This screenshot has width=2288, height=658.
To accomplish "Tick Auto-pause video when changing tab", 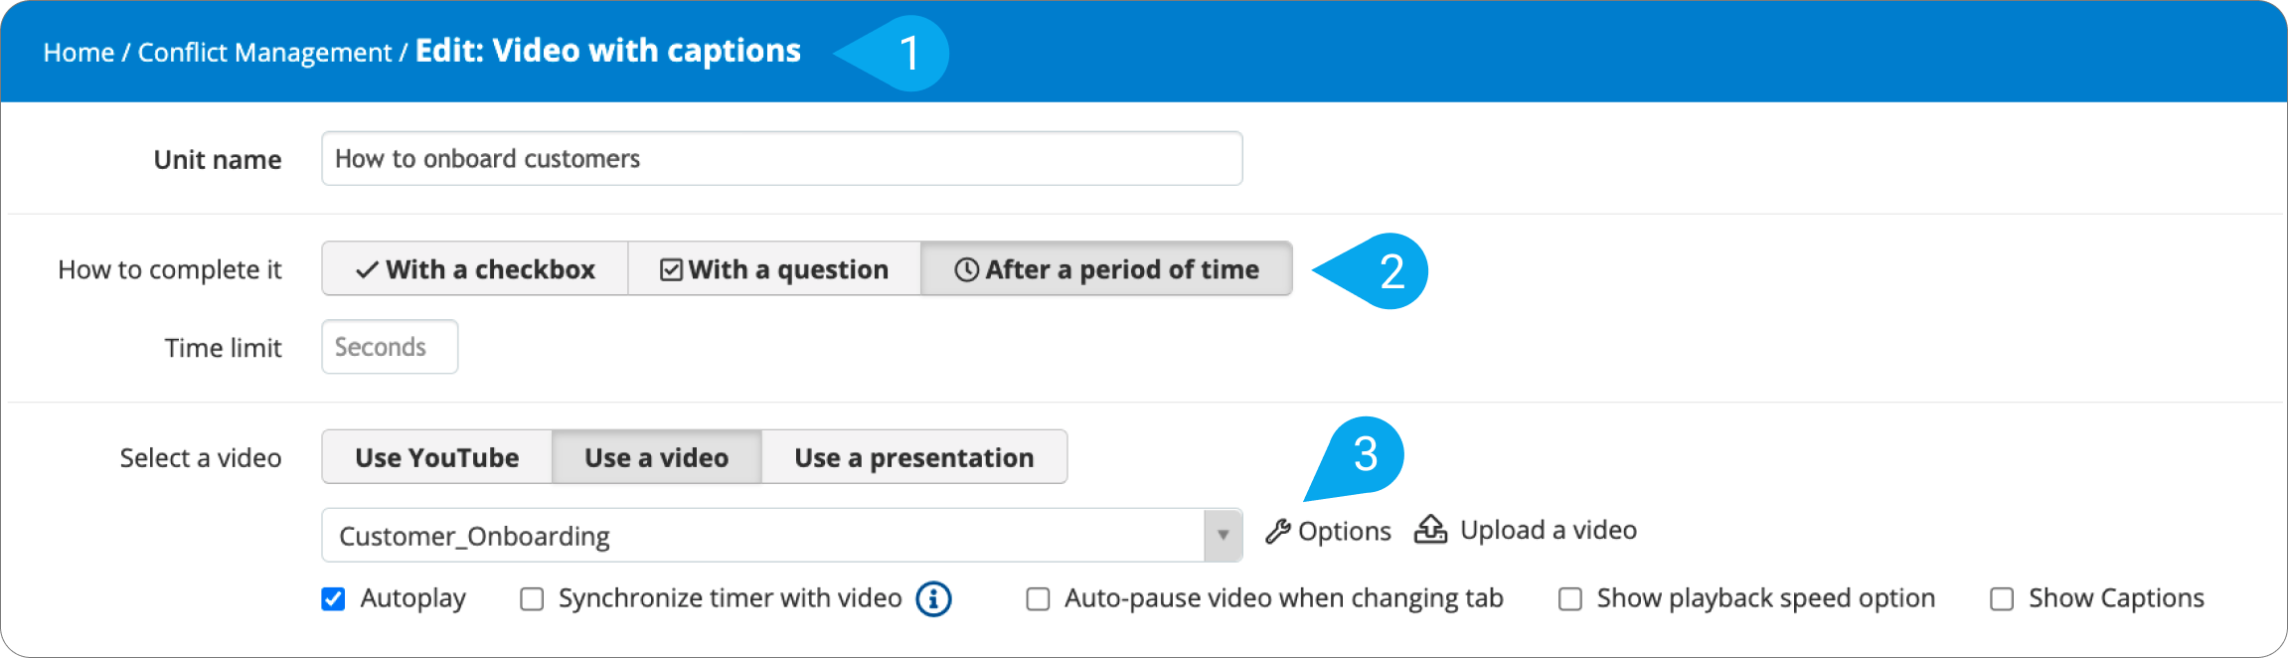I will tap(1038, 599).
